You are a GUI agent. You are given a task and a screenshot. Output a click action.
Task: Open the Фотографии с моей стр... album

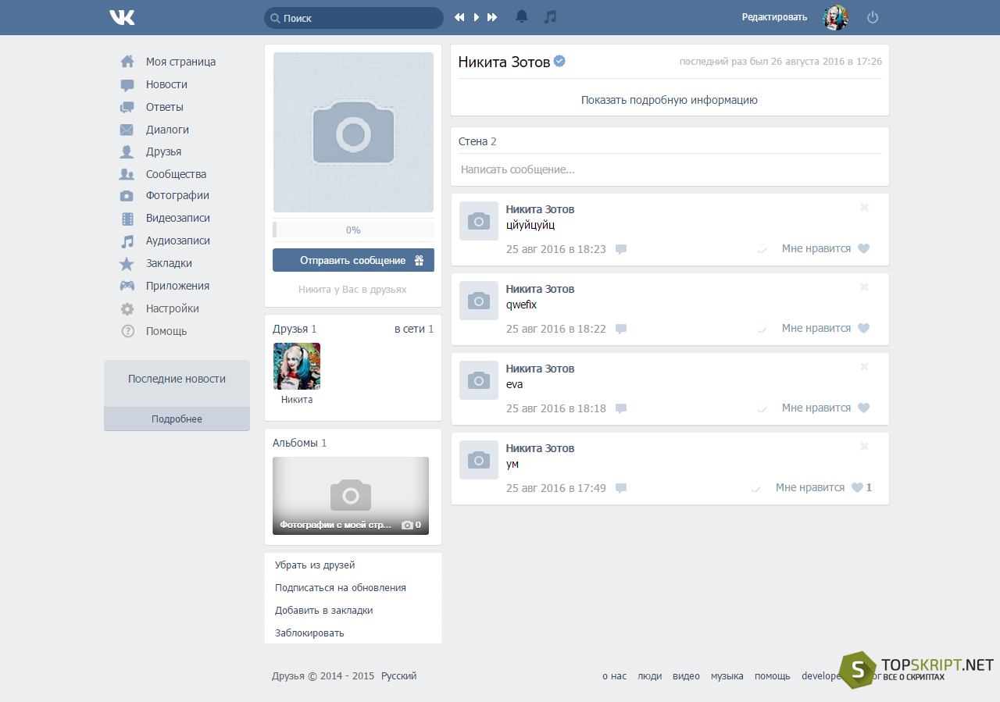[351, 496]
